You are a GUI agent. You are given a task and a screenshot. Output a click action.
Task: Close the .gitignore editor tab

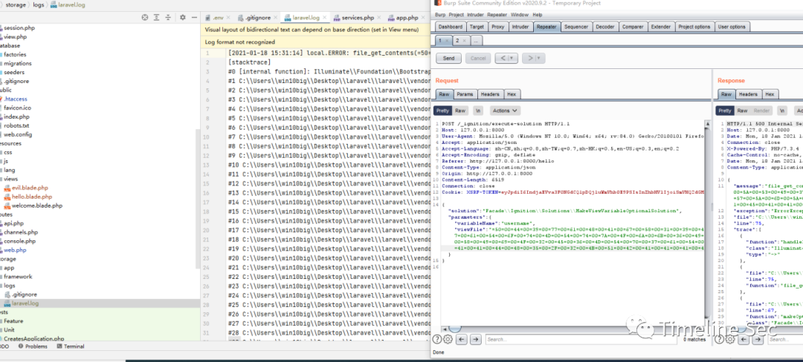coord(276,18)
